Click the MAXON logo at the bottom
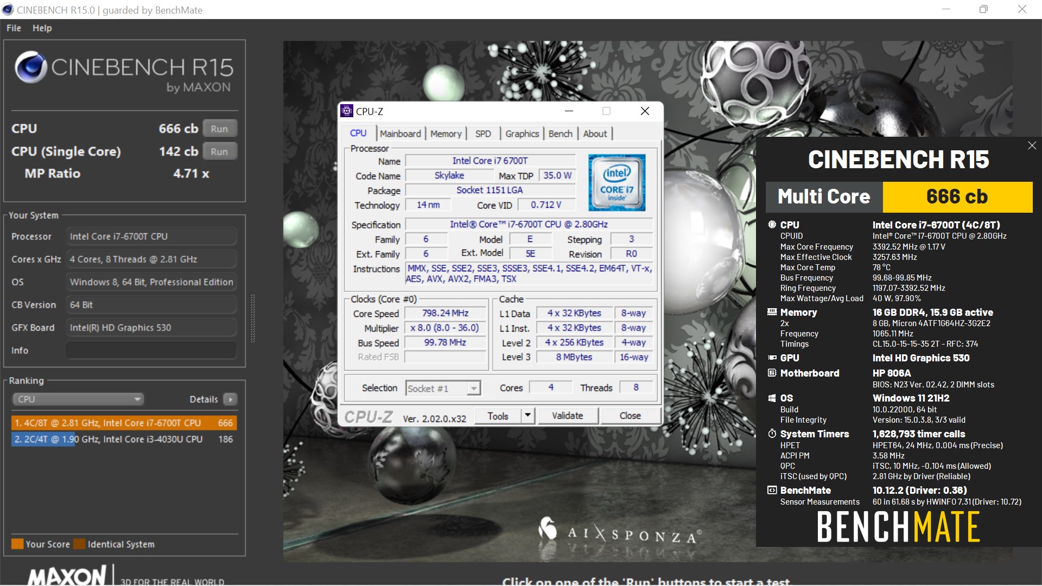The image size is (1042, 586). click(67, 575)
